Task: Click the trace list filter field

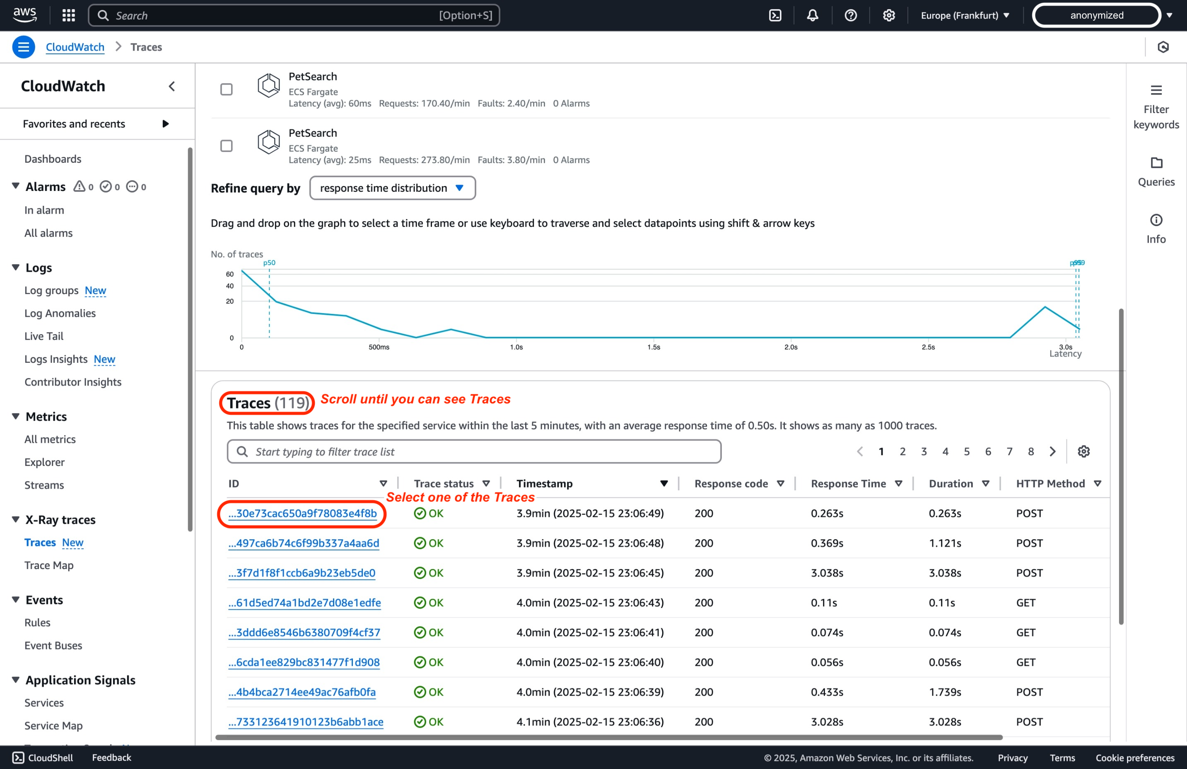Action: tap(474, 451)
